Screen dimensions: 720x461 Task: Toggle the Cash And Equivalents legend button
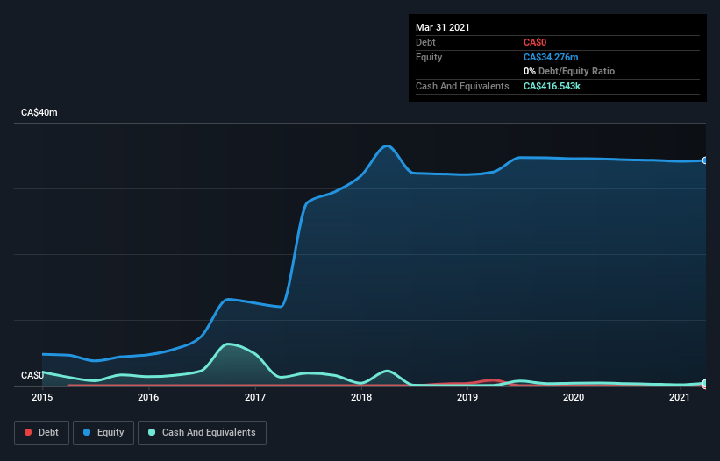coord(202,433)
